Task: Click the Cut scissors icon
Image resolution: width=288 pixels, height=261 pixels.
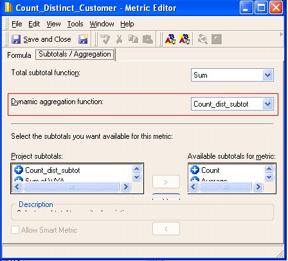Action: pos(119,39)
